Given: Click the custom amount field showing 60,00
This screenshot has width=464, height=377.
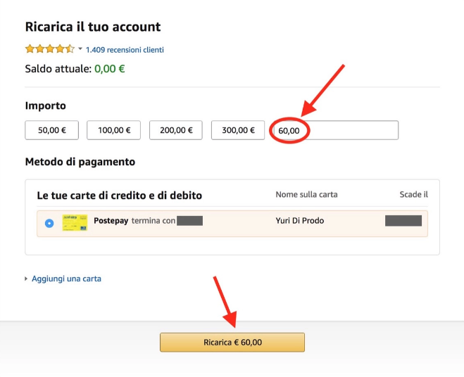Looking at the screenshot, I should [335, 131].
